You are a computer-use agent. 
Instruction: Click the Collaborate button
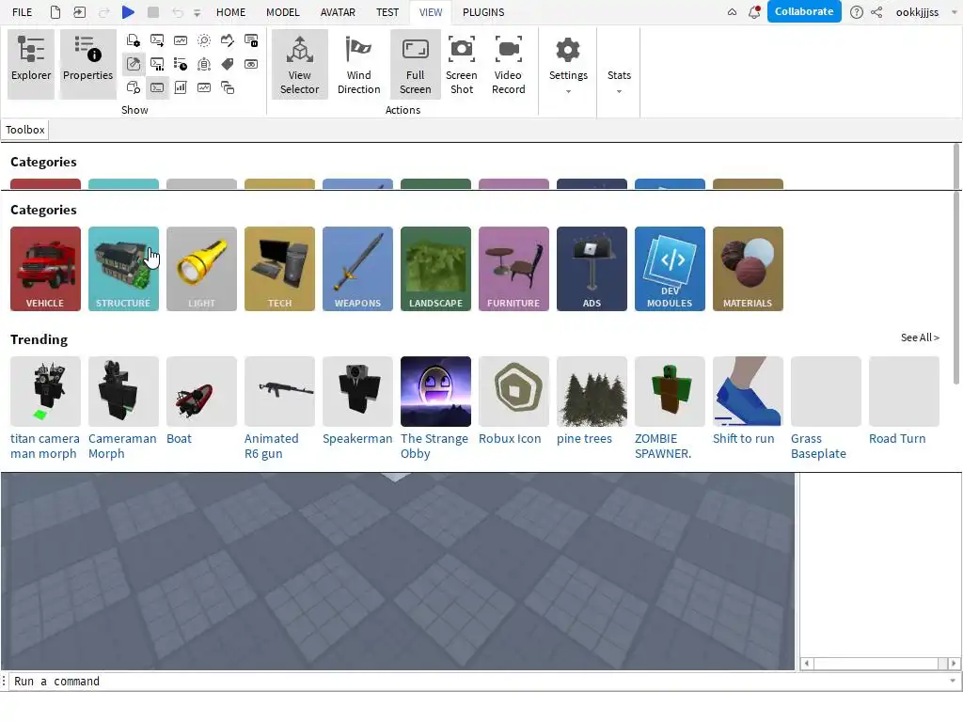coord(804,11)
